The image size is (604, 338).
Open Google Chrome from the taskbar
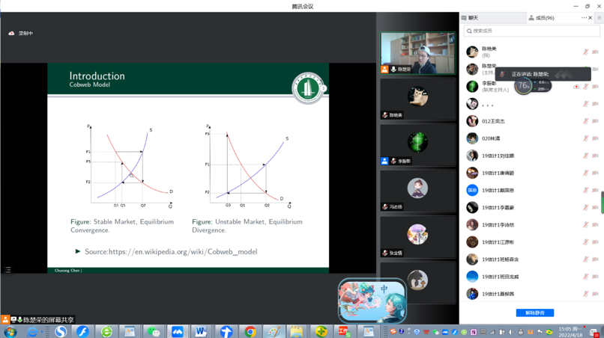[x=250, y=331]
